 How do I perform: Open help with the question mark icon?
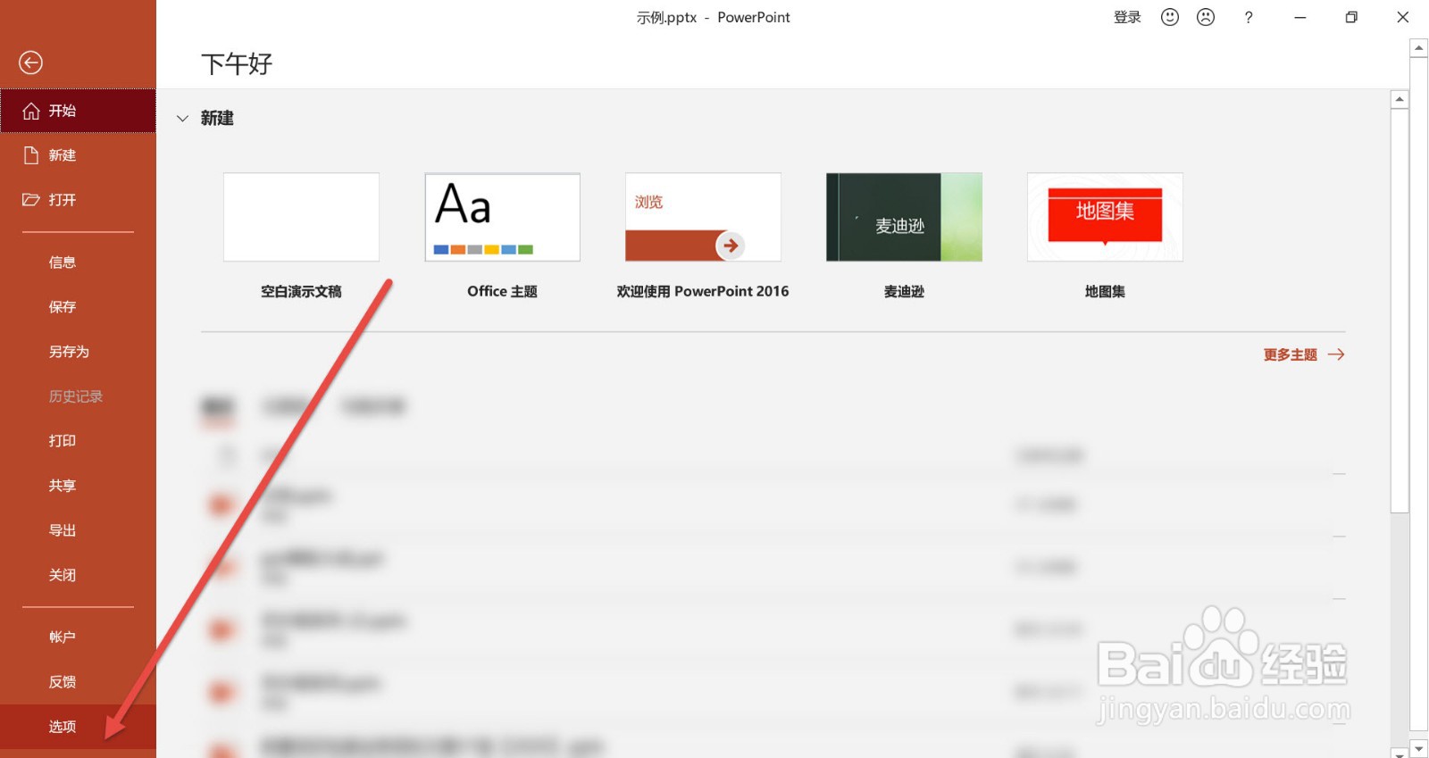tap(1249, 17)
